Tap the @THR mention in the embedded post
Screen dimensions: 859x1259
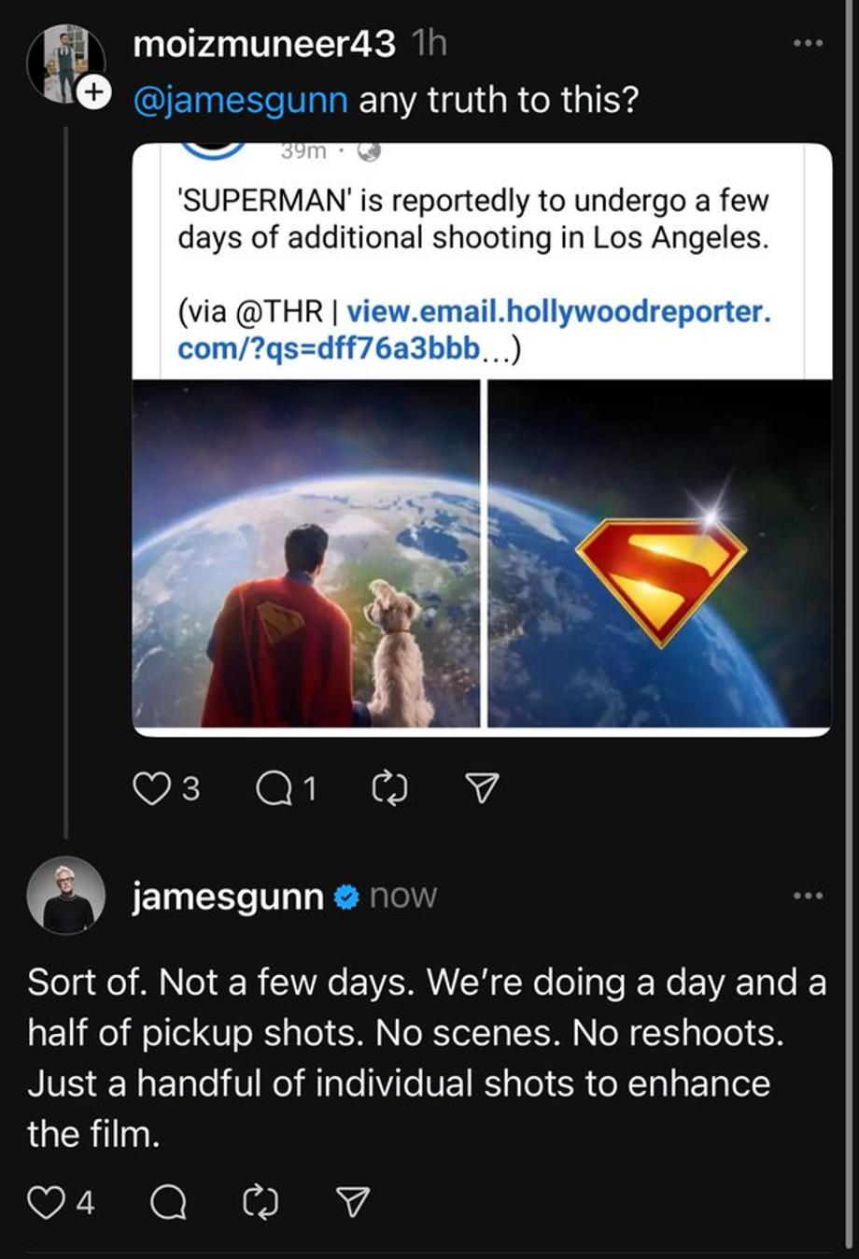click(x=284, y=311)
